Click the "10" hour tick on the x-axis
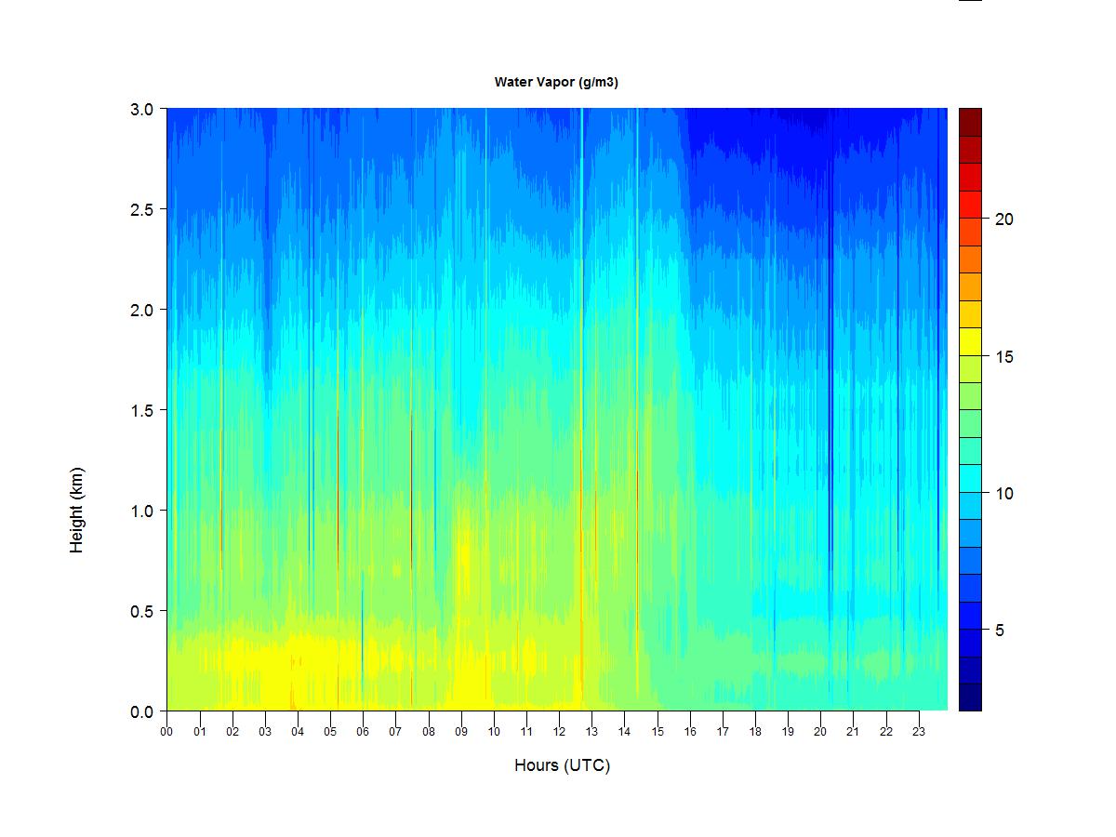 click(494, 732)
